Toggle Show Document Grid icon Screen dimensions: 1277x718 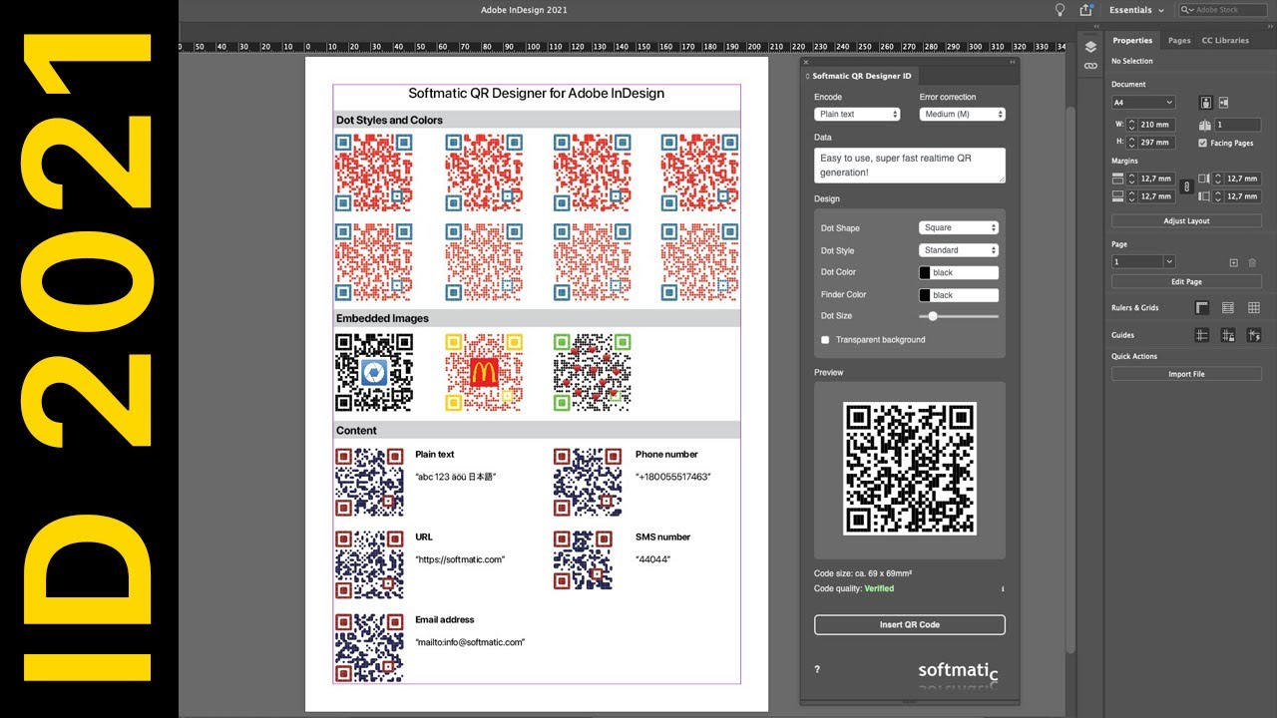(1254, 308)
